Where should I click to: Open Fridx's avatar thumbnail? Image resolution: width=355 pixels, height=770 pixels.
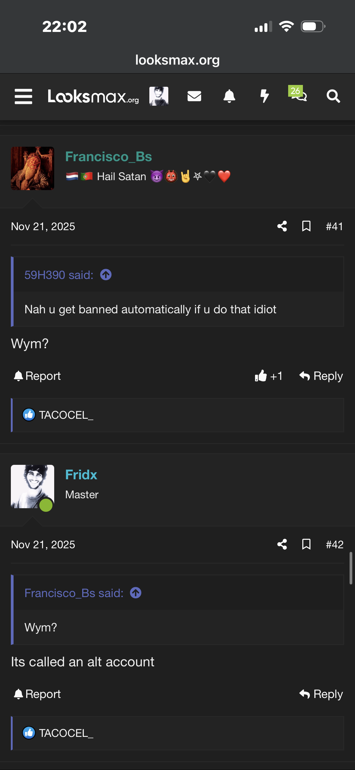pos(33,487)
